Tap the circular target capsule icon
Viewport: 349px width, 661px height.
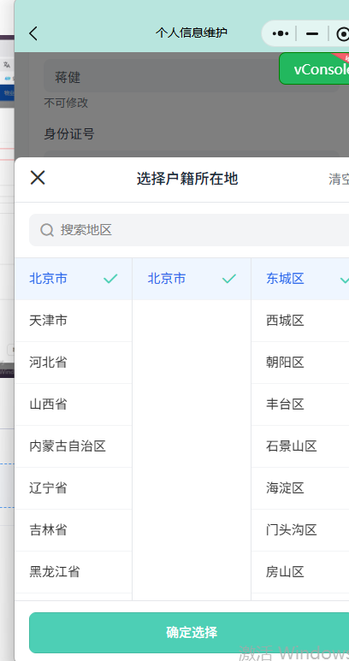(343, 33)
